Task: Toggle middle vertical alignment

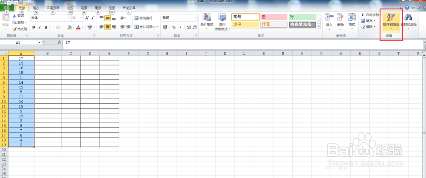Action: (x=108, y=18)
